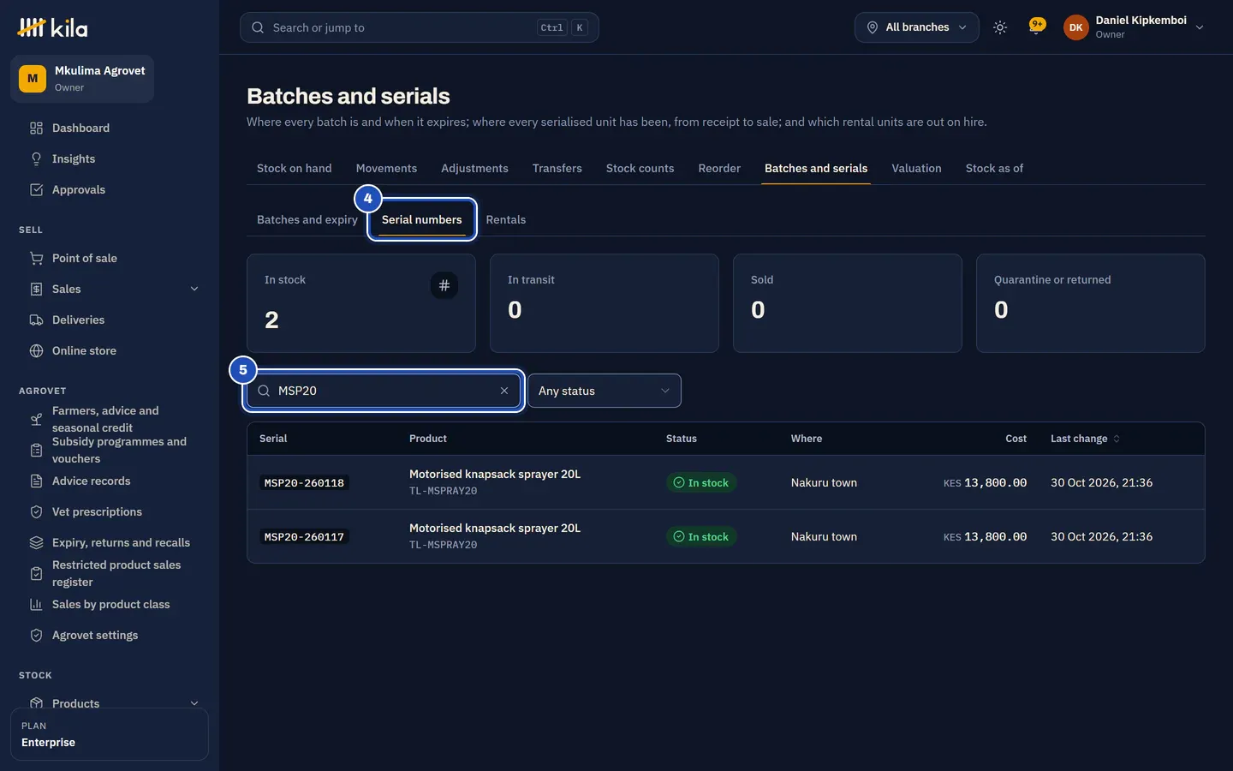Sort by Last change column
1233x771 pixels.
pos(1085,439)
